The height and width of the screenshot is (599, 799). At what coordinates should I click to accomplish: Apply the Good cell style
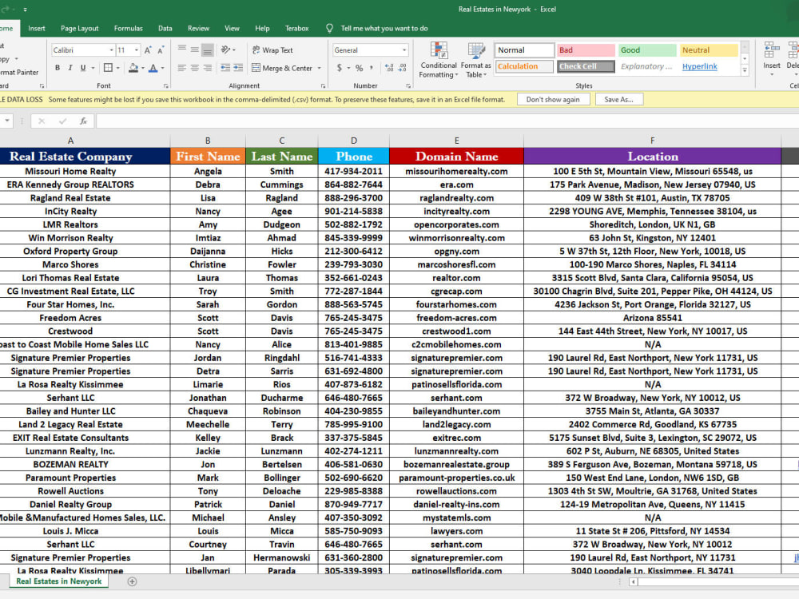(647, 50)
